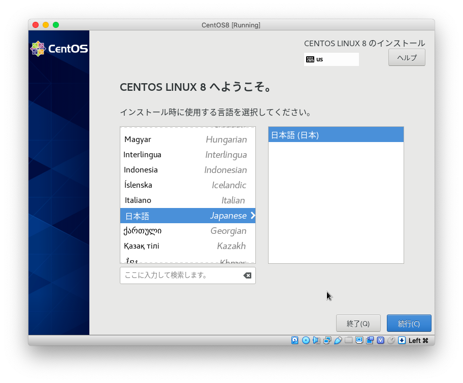The image size is (463, 383).
Task: Open the USB devices status icon
Action: pos(338,340)
